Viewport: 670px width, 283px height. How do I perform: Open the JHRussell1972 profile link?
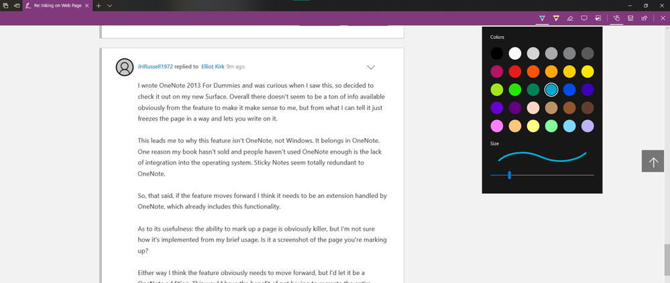pyautogui.click(x=155, y=66)
